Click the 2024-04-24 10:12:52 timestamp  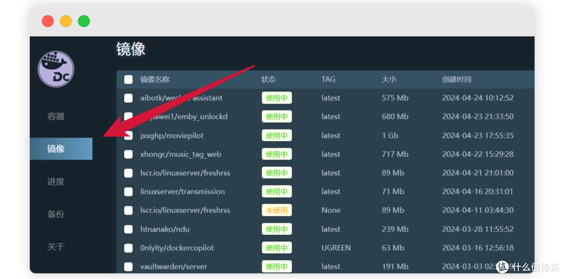coord(478,98)
